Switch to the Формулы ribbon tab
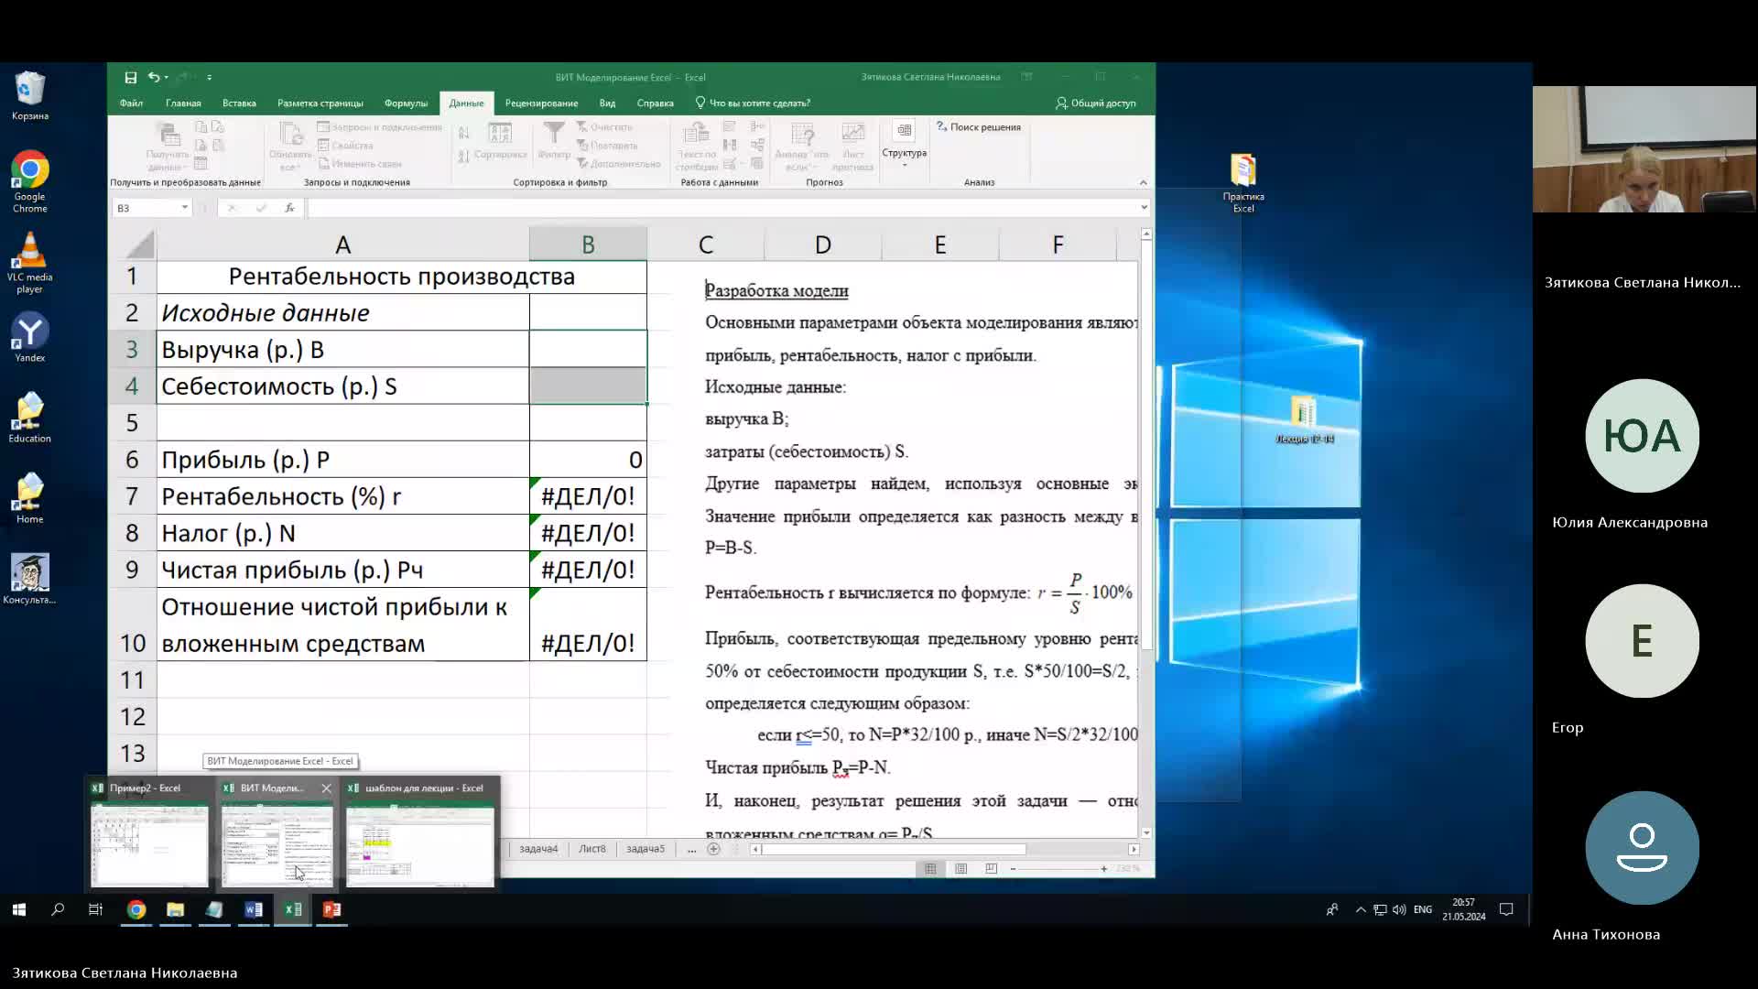1758x989 pixels. (x=406, y=103)
